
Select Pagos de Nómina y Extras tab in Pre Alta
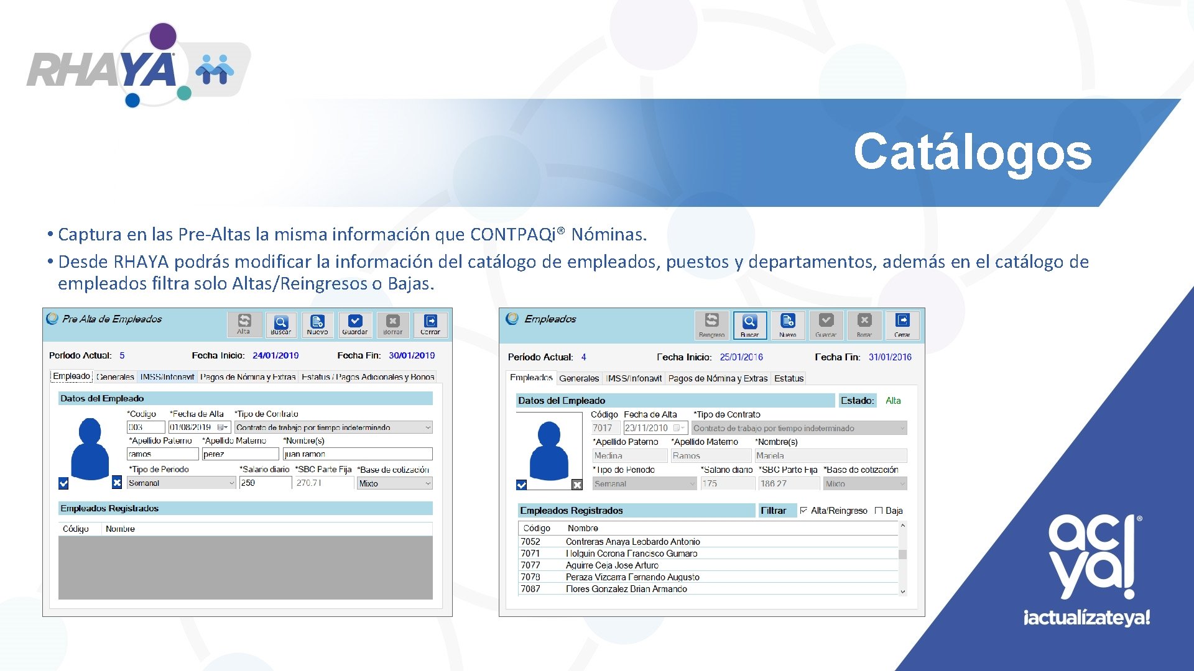pos(248,377)
